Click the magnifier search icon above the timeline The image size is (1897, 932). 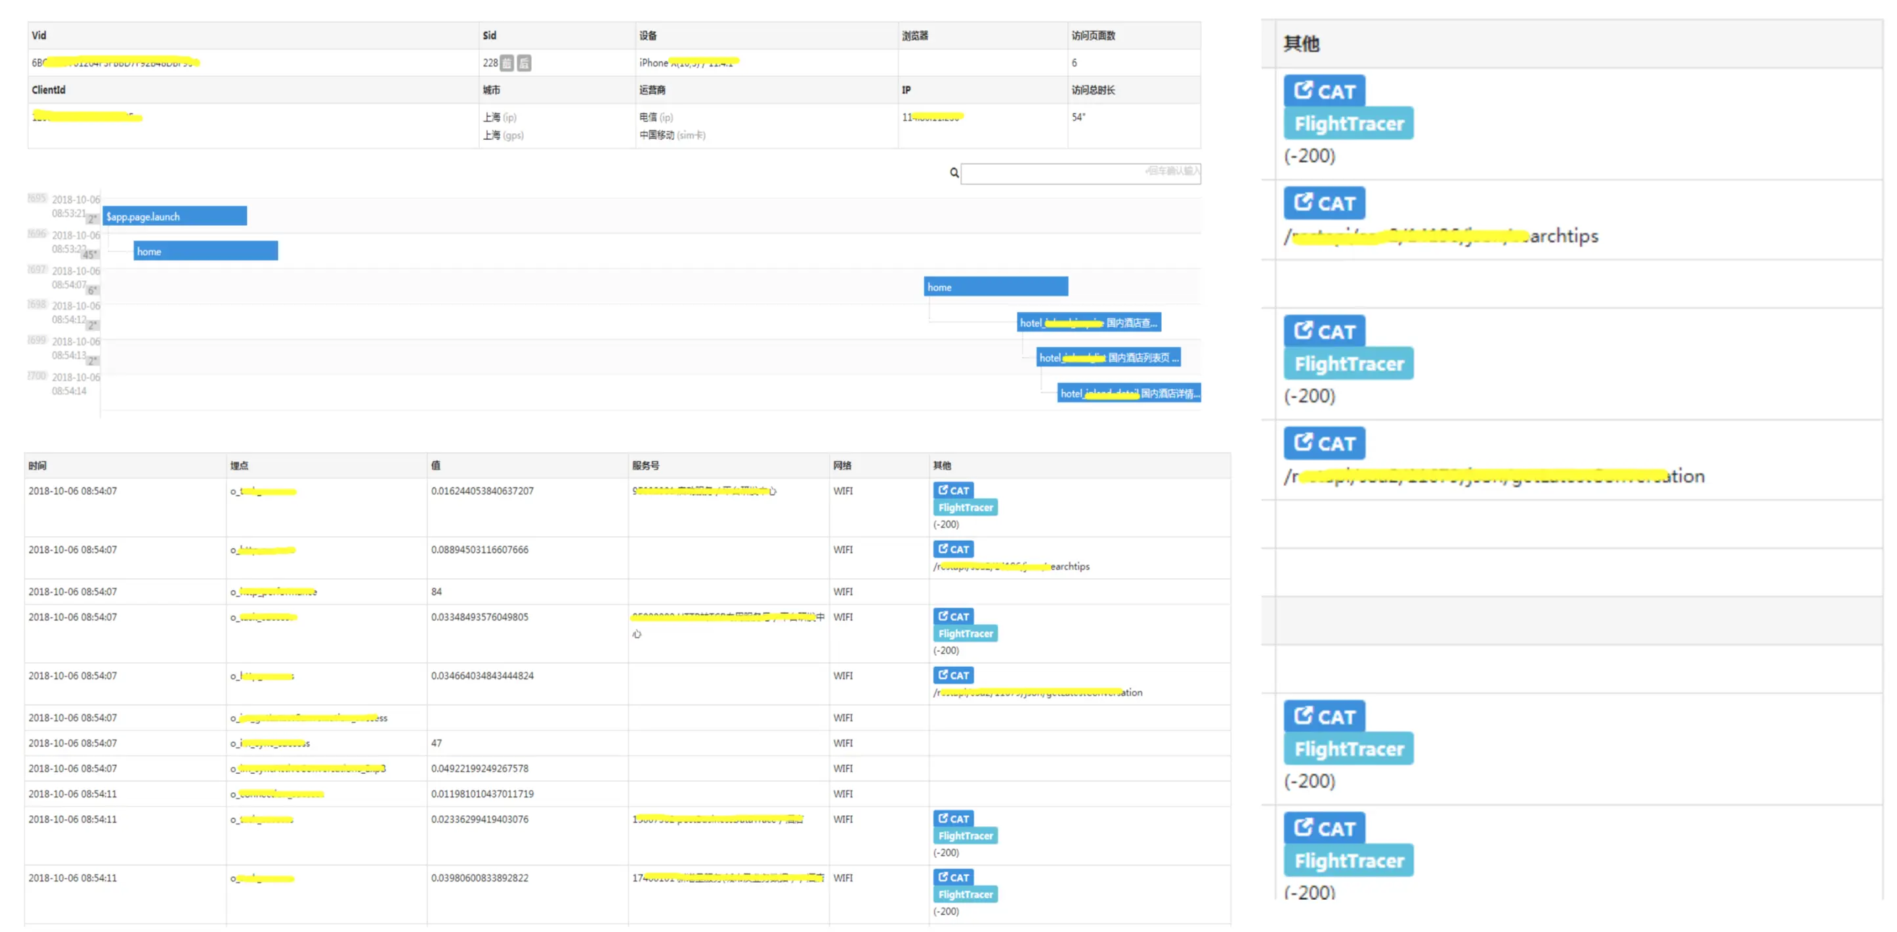coord(954,173)
